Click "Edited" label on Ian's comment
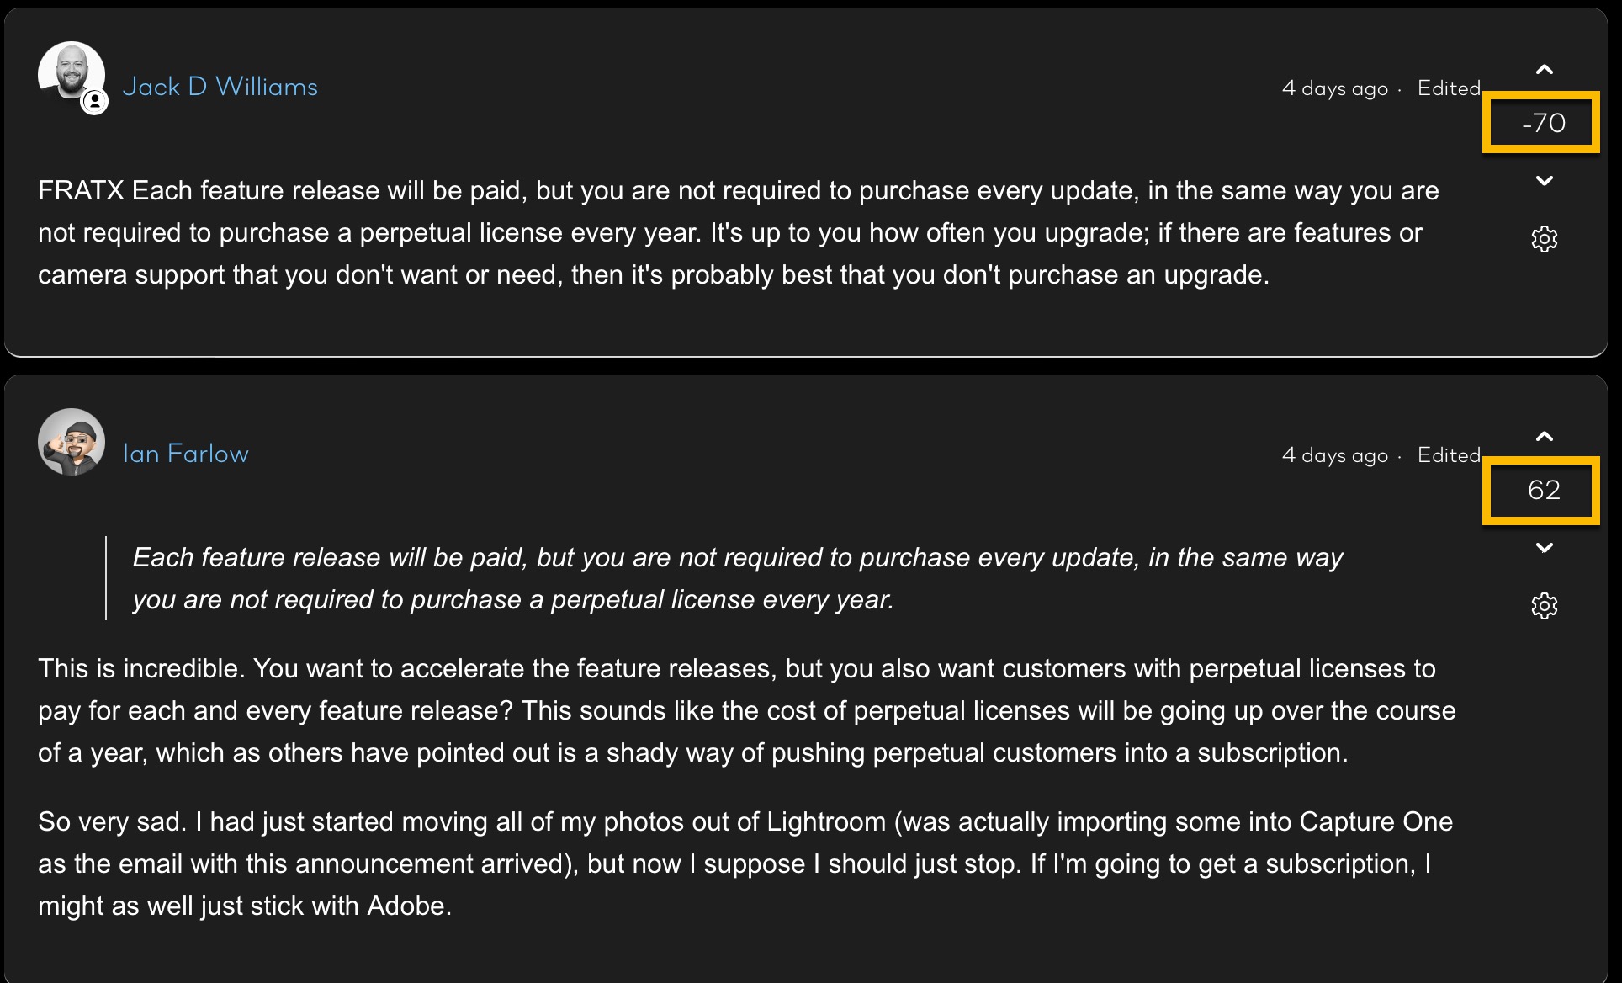 [x=1448, y=455]
